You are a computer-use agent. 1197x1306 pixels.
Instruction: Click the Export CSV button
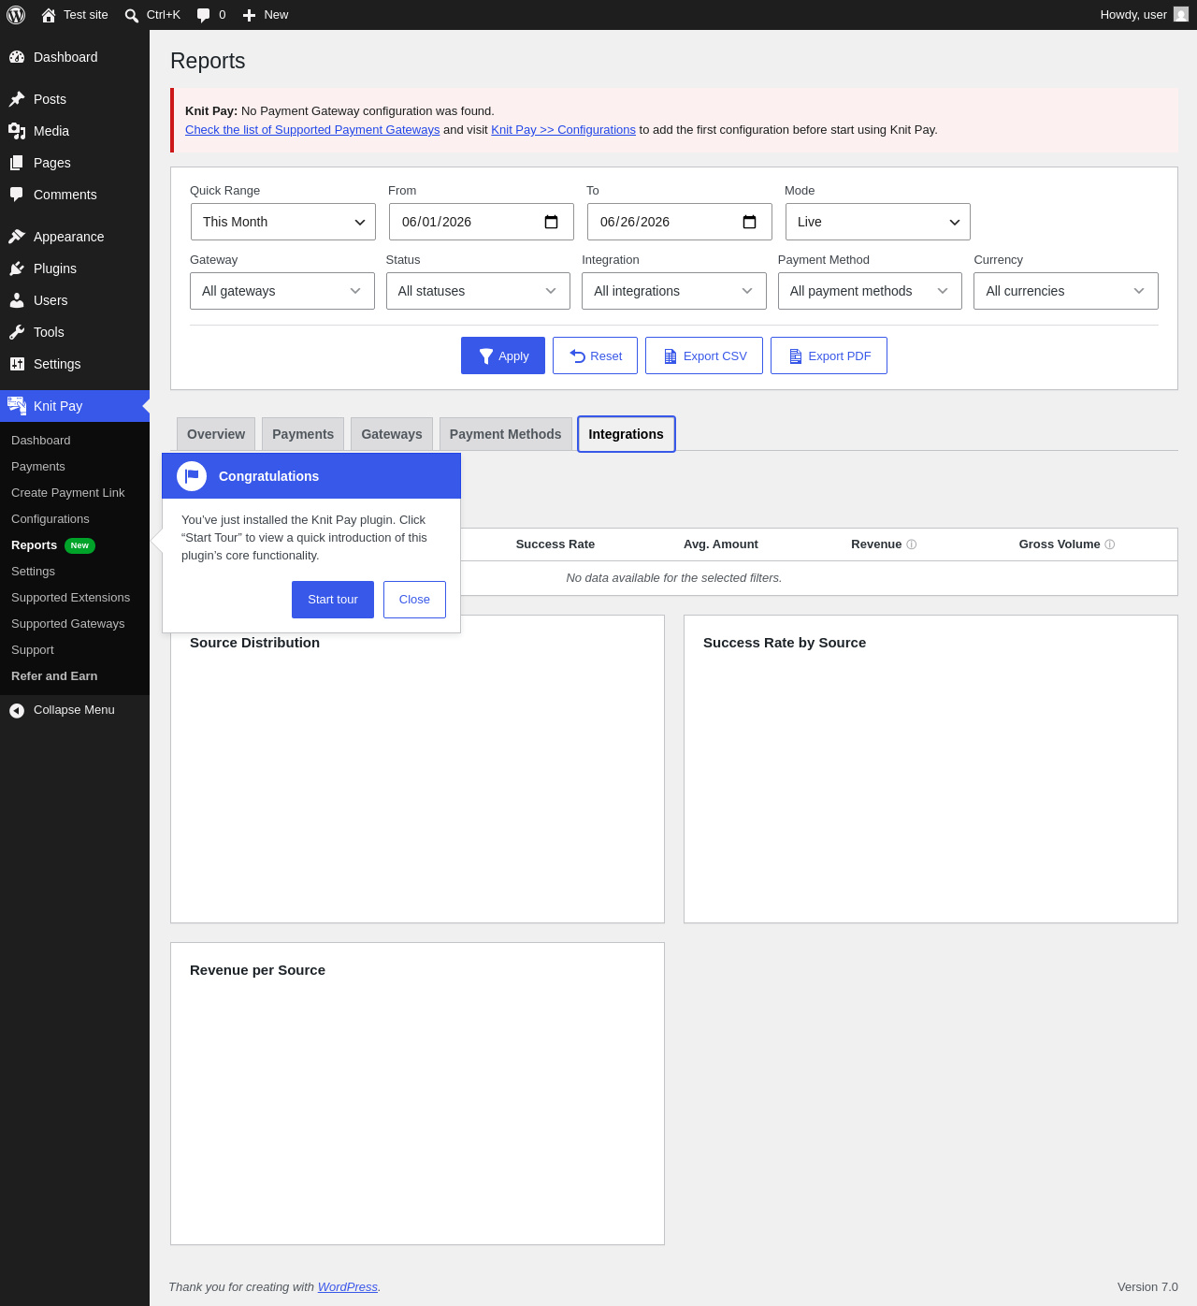tap(704, 356)
